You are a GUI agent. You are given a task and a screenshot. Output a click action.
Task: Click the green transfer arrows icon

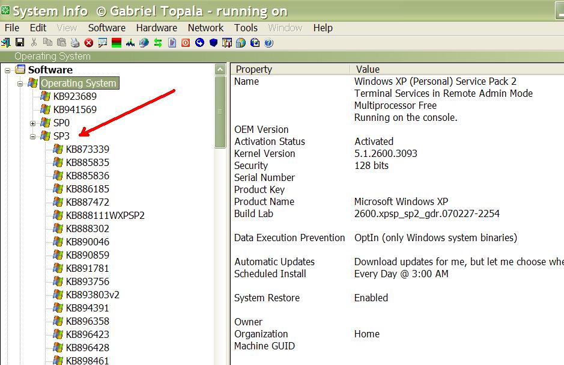[x=158, y=43]
